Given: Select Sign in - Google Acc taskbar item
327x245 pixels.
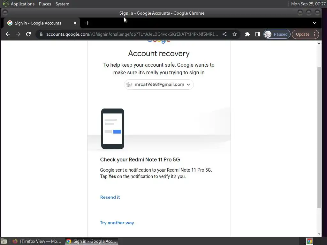Looking at the screenshot, I should coord(91,241).
